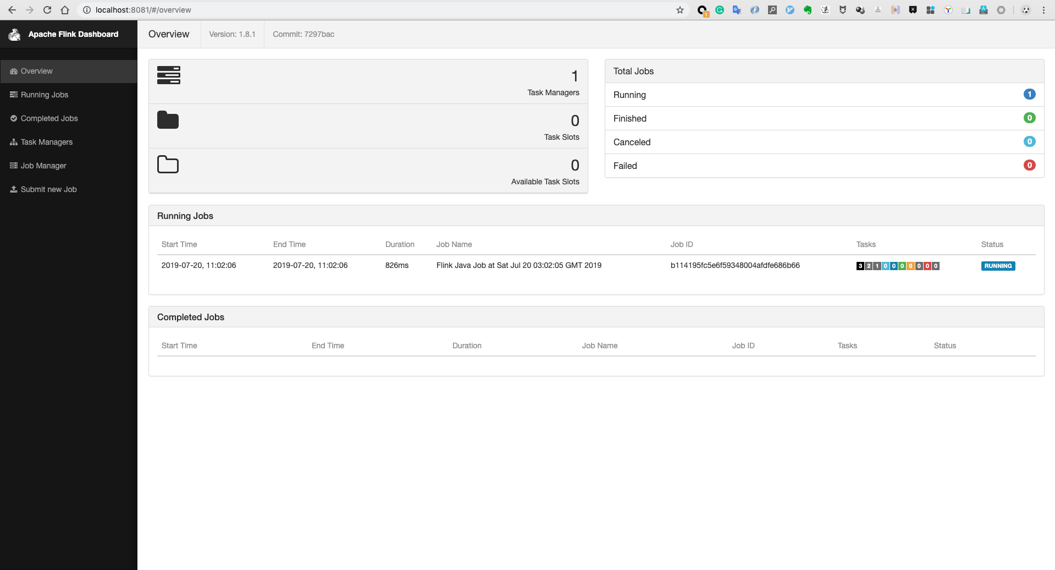1055x570 pixels.
Task: Open Submit new Job in the sidebar
Action: click(x=69, y=189)
